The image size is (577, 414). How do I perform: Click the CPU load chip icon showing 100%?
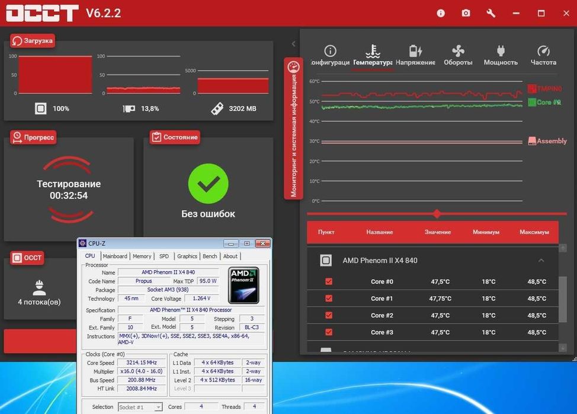coord(41,108)
